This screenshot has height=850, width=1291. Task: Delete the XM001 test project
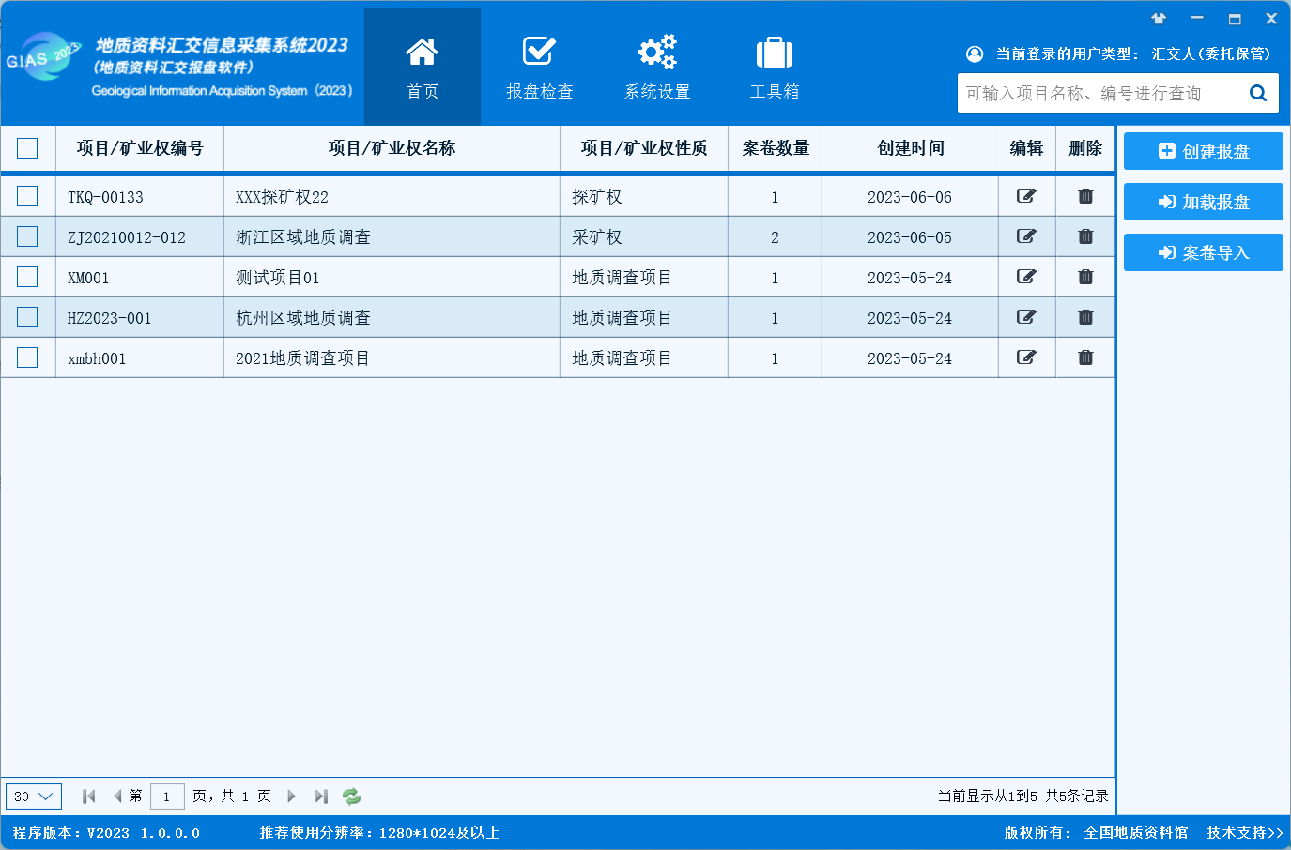[x=1085, y=277]
